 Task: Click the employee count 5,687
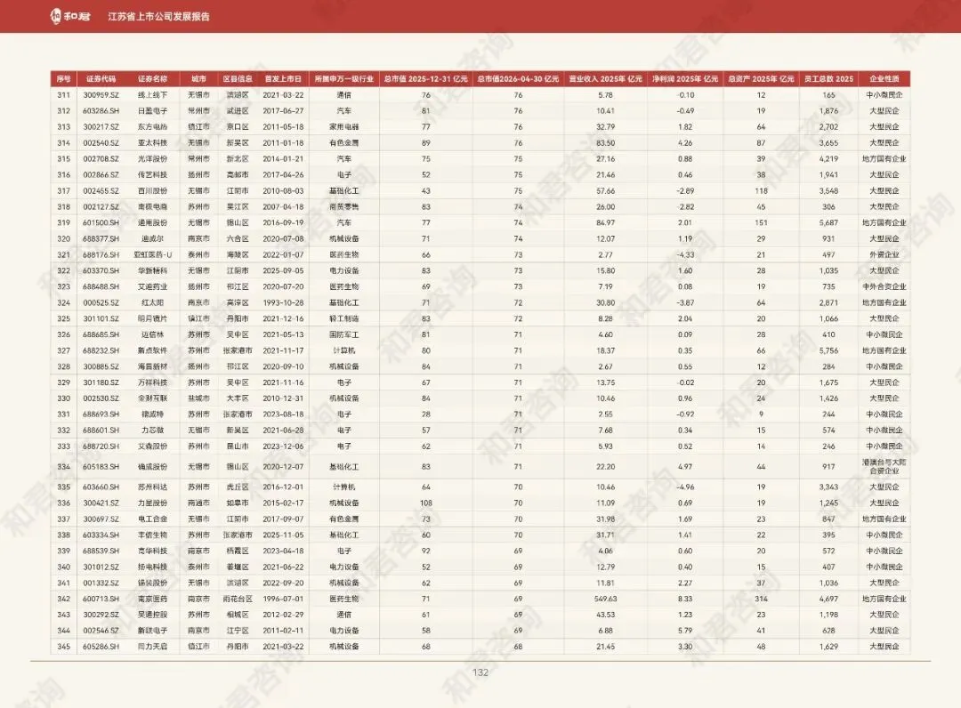[828, 223]
